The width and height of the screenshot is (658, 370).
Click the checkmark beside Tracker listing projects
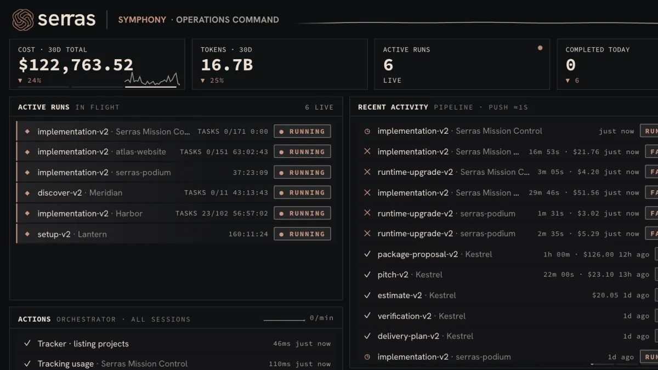[x=27, y=344]
